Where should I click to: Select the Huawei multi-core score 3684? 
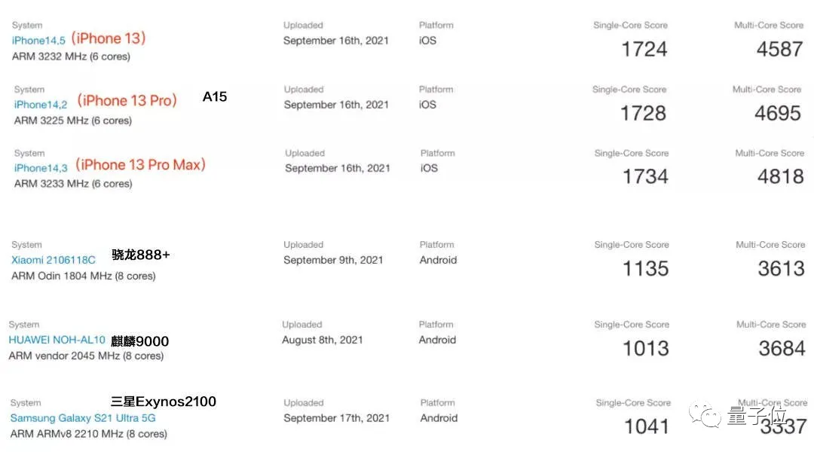(x=782, y=348)
